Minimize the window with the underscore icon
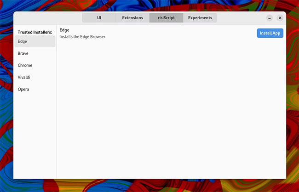The image size is (299, 192). [270, 18]
